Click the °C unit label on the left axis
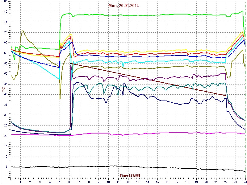 3,89
